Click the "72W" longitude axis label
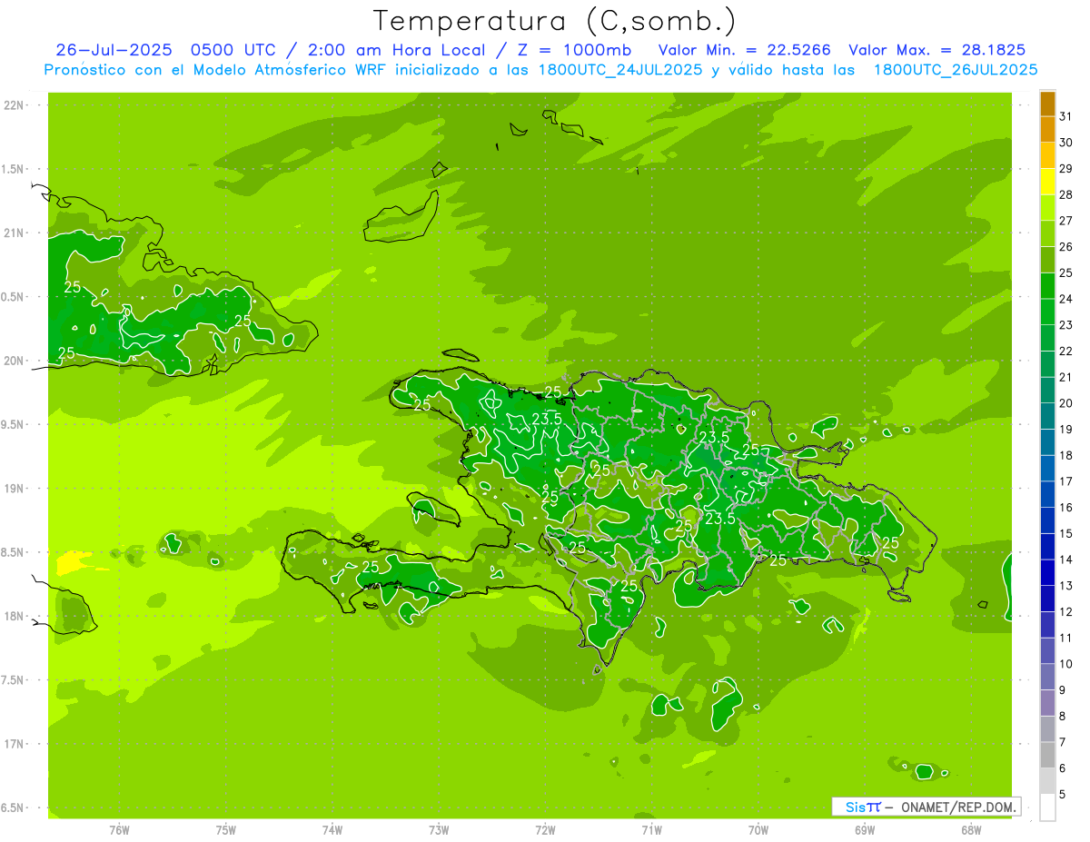Image resolution: width=1090 pixels, height=842 pixels. (x=545, y=830)
